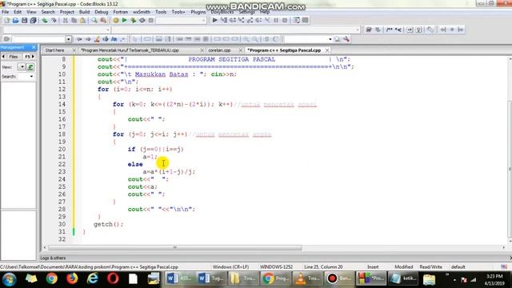
Task: Open the Build menu
Action: pyautogui.click(x=84, y=12)
